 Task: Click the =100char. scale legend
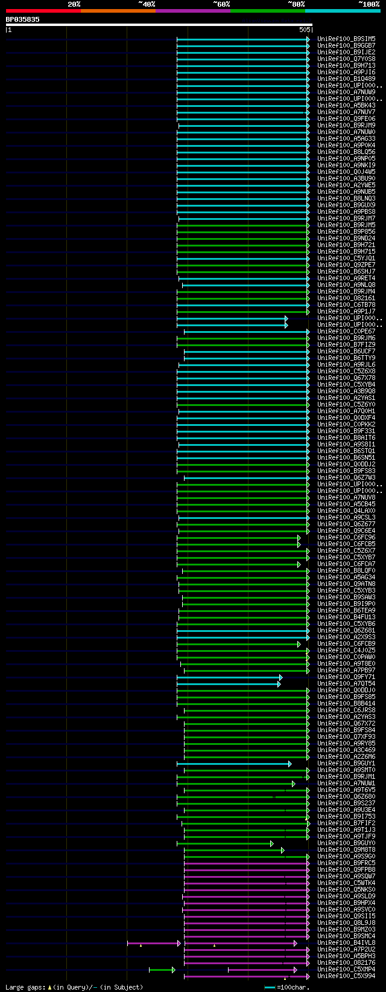(288, 987)
